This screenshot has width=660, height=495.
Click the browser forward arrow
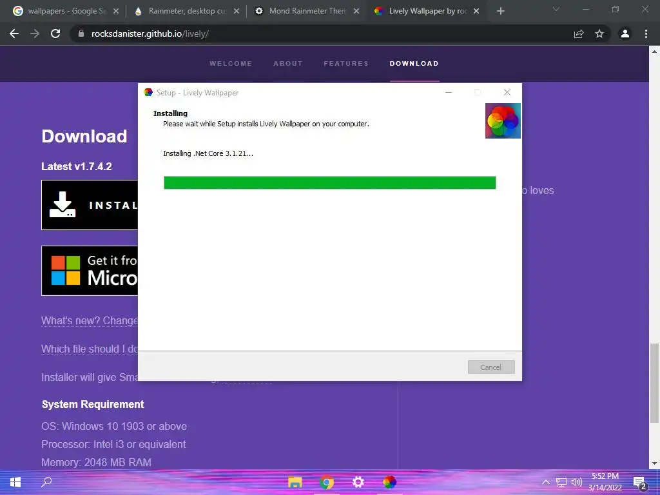[35, 34]
